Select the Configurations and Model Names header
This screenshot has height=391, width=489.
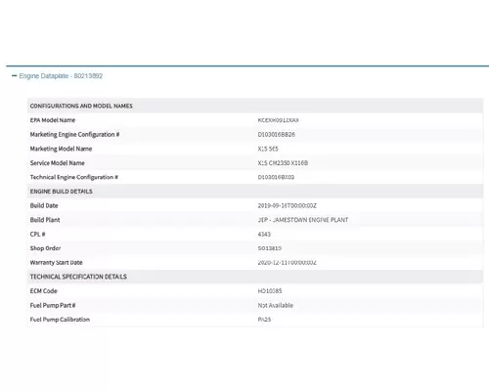click(x=81, y=106)
